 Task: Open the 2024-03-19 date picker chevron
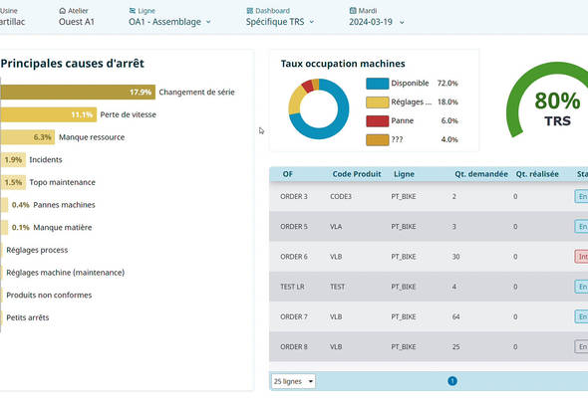(402, 23)
